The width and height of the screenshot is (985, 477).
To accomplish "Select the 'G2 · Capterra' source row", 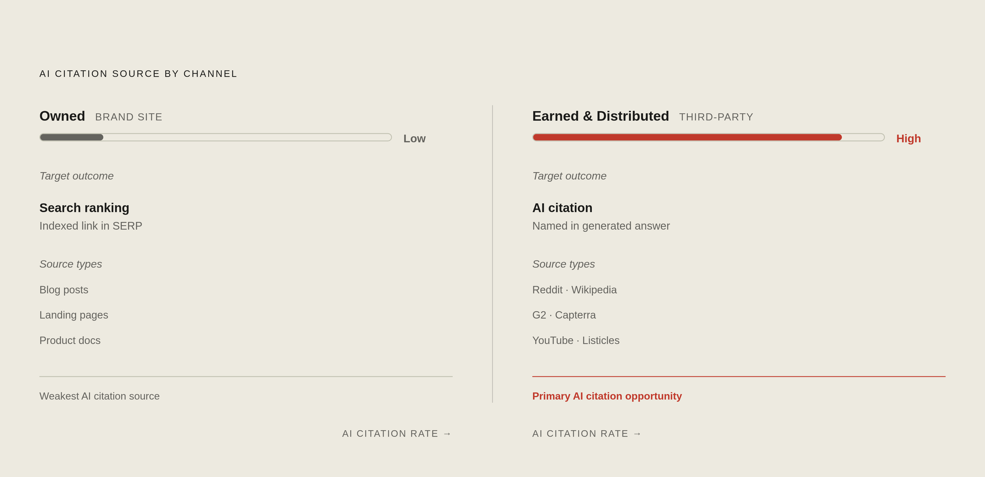I will 564,315.
